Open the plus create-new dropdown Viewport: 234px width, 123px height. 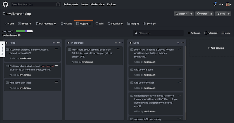coord(221,4)
